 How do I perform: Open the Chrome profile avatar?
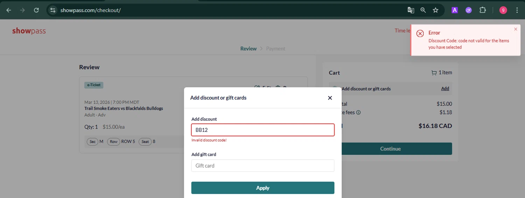tap(503, 10)
